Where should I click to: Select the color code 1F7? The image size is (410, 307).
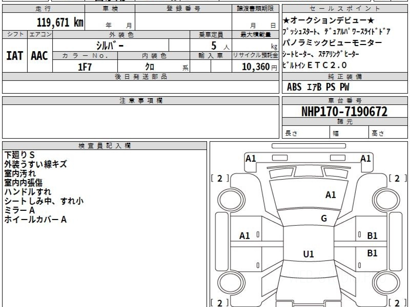coord(85,67)
